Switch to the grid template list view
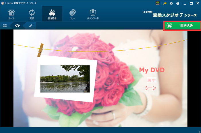Viewport: 201px width, 133px height. (5, 26)
